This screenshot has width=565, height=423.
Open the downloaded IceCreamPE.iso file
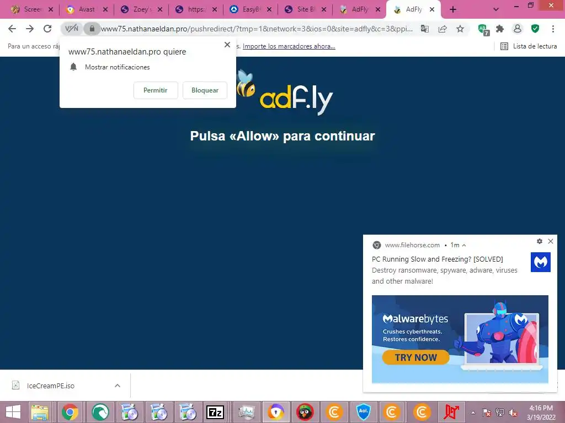coord(50,386)
